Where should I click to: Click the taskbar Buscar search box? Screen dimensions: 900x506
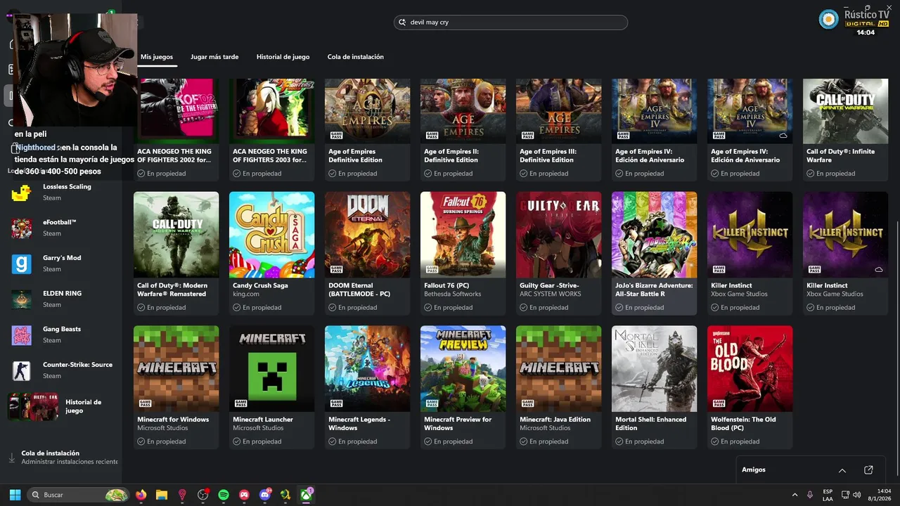(x=77, y=495)
